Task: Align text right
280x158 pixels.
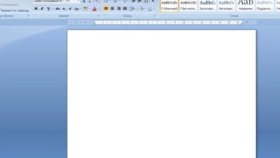Action: pos(119,9)
